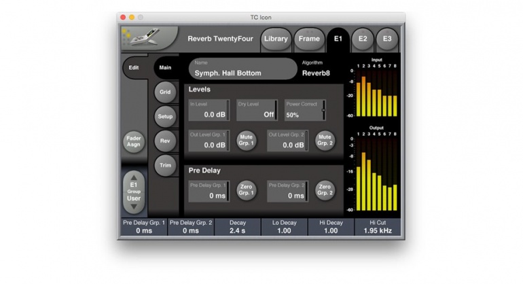This screenshot has height=284, width=523.
Task: Select Pre Delay Grp. 1 field
Action: click(209, 191)
